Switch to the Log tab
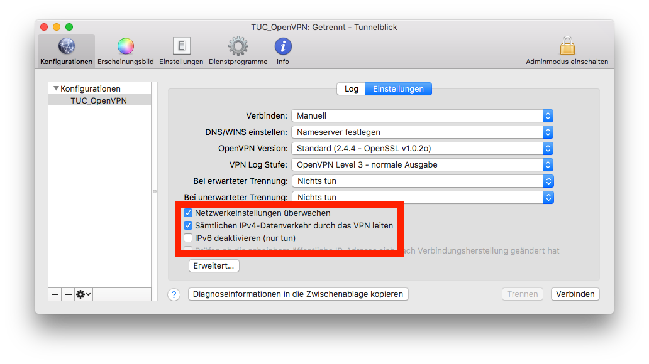The height and width of the screenshot is (364, 649). pyautogui.click(x=352, y=89)
